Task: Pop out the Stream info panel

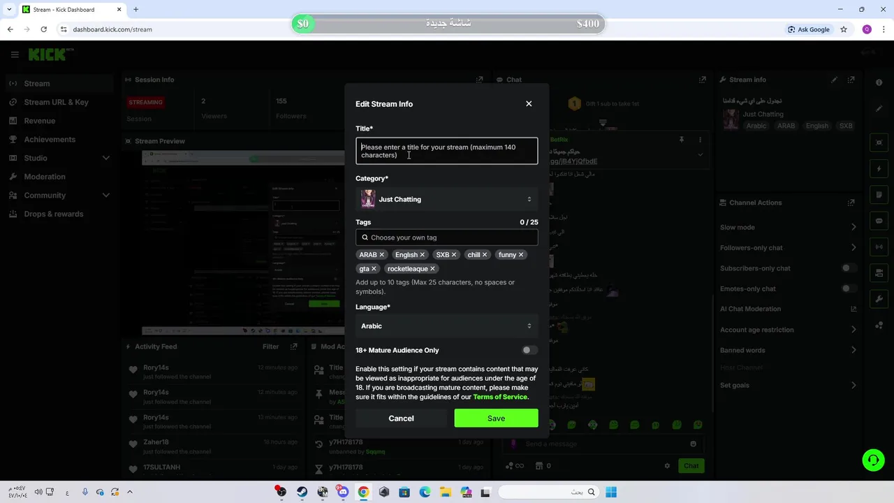Action: [x=851, y=80]
